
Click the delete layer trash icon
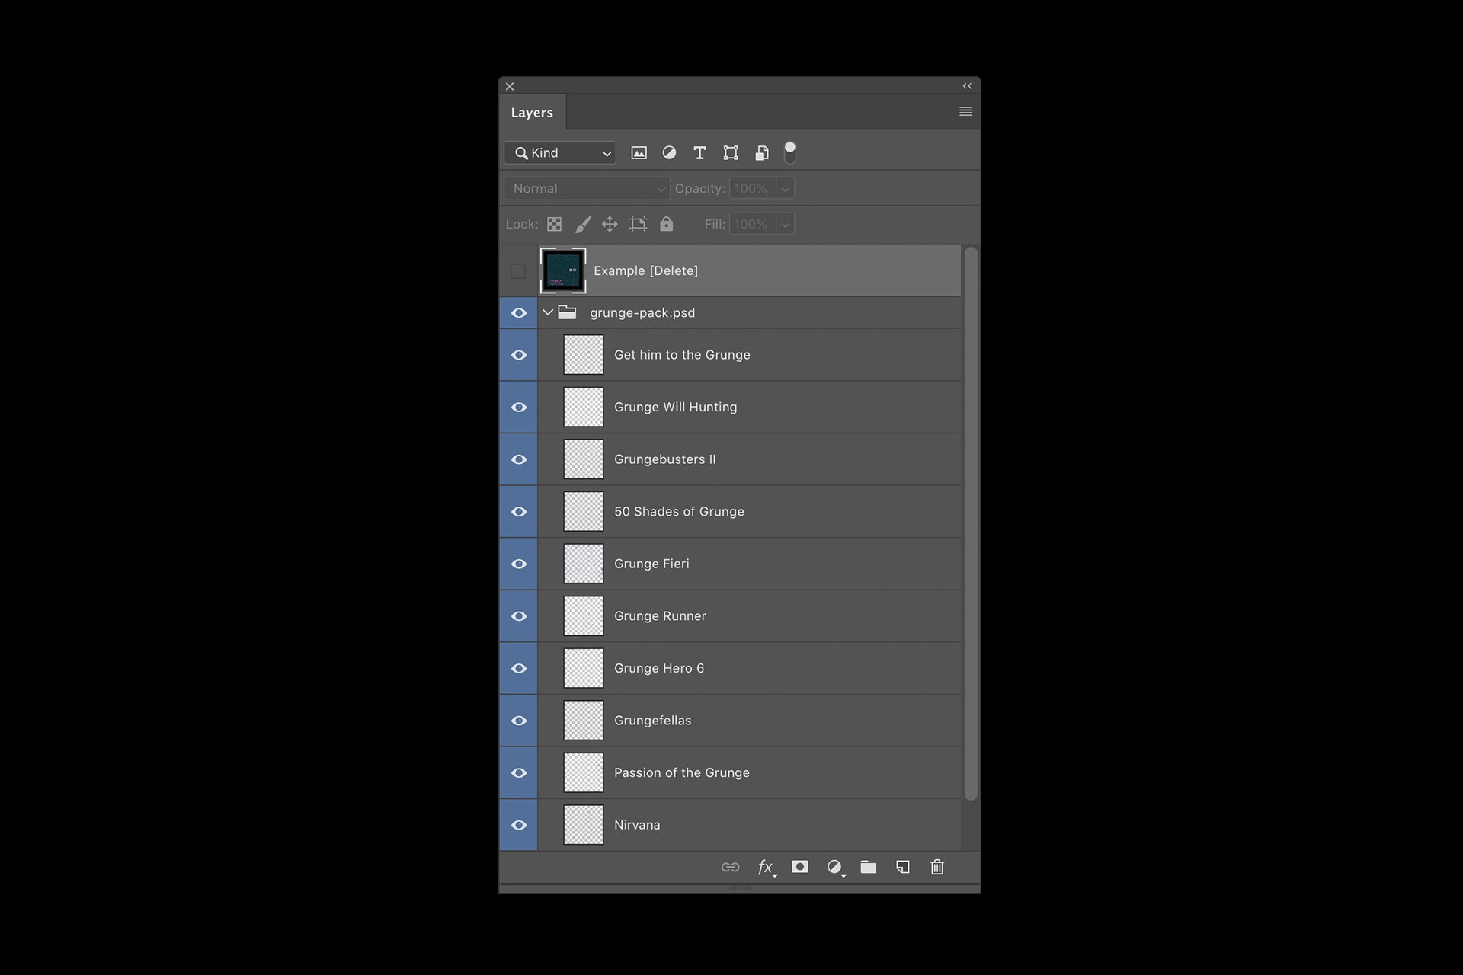[936, 868]
